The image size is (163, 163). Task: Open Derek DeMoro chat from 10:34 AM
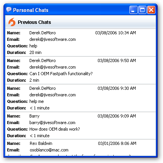(81, 43)
